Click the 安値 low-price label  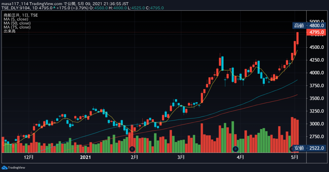click(299, 148)
